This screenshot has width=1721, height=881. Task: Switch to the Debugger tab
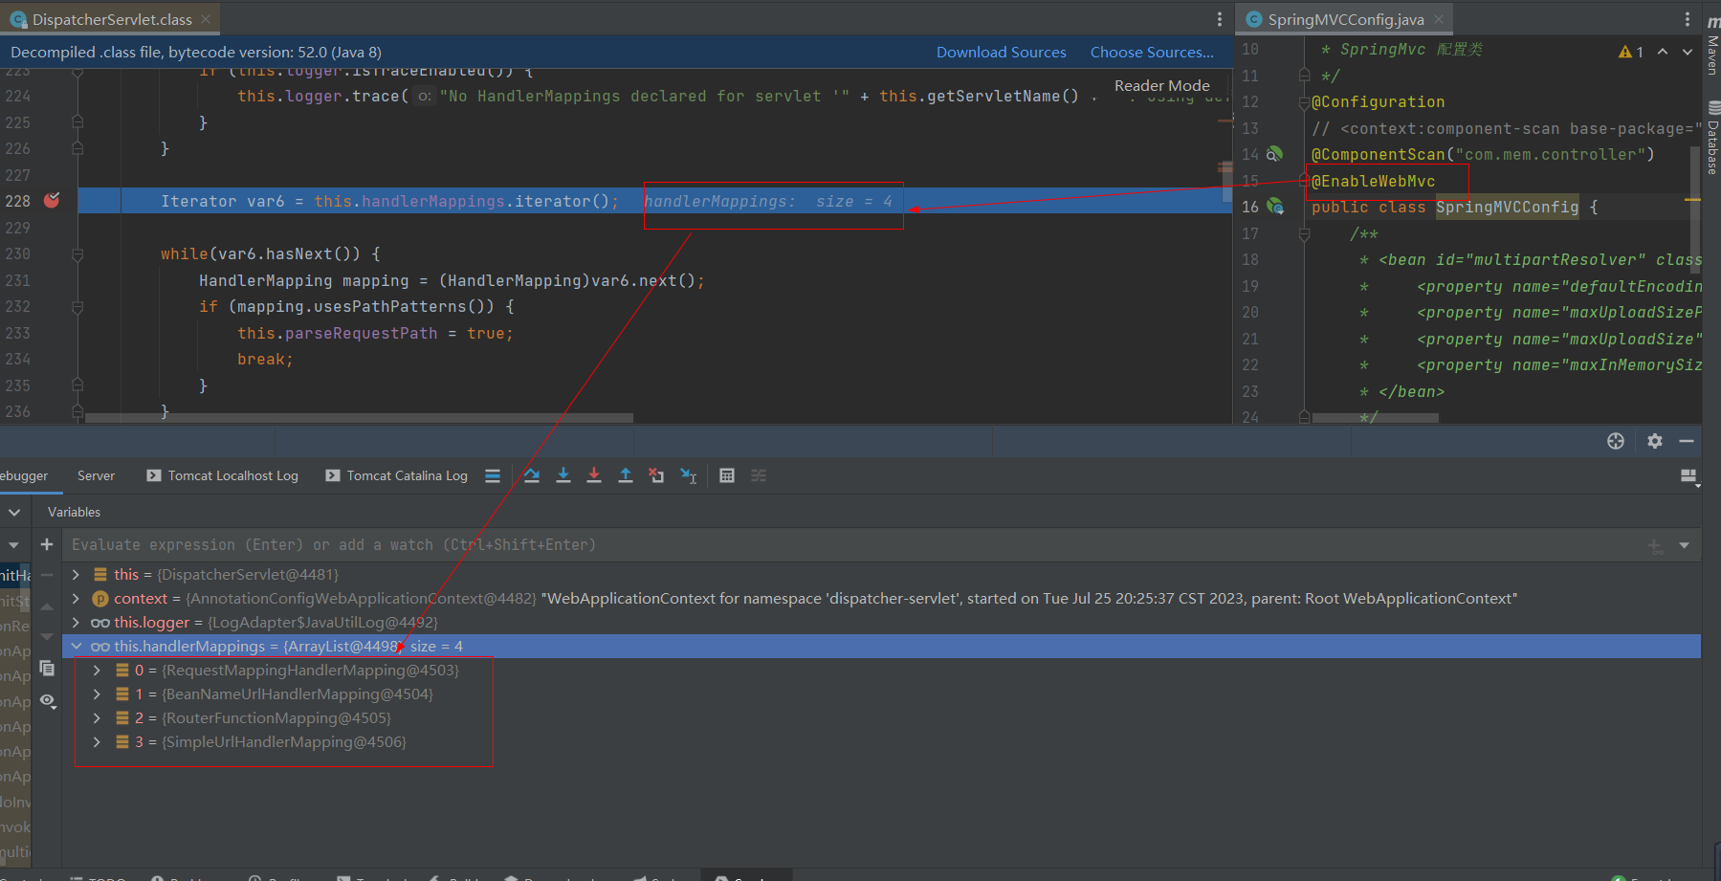[x=24, y=475]
